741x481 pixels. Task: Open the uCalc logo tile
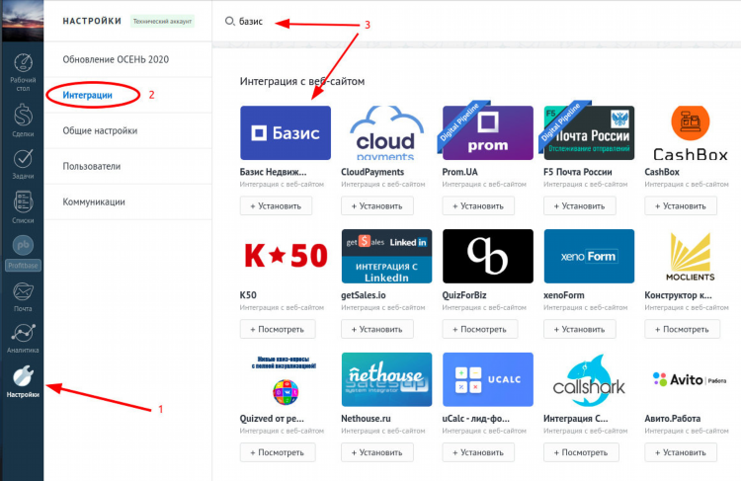pos(488,379)
